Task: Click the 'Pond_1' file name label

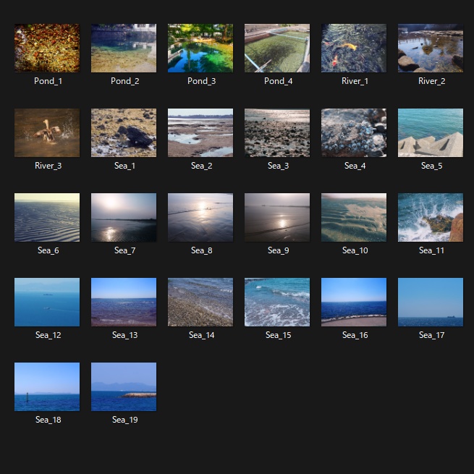Action: point(48,81)
